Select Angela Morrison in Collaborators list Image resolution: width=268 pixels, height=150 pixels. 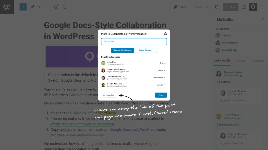coord(227,43)
